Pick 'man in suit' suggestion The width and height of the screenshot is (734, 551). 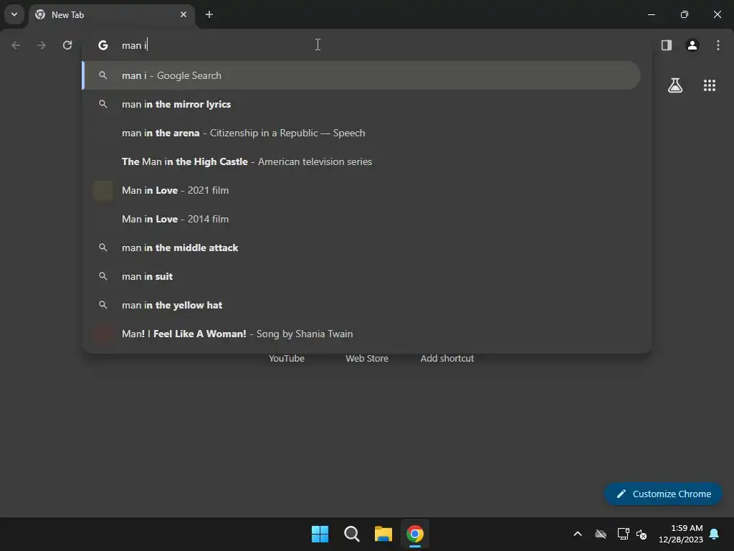click(361, 276)
